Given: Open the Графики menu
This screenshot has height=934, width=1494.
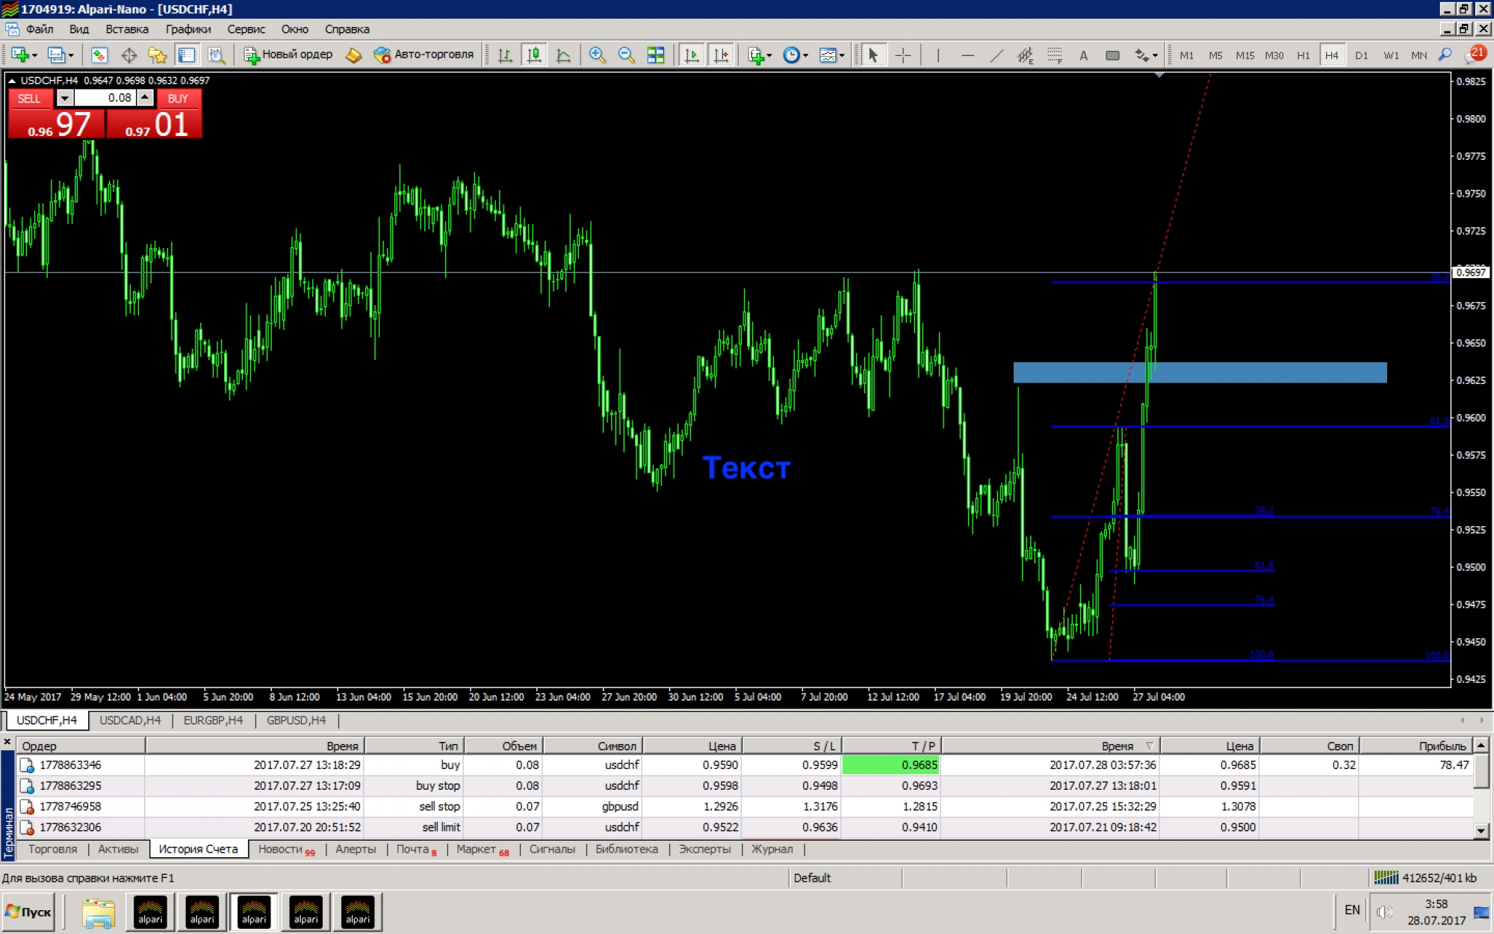Looking at the screenshot, I should tap(187, 29).
